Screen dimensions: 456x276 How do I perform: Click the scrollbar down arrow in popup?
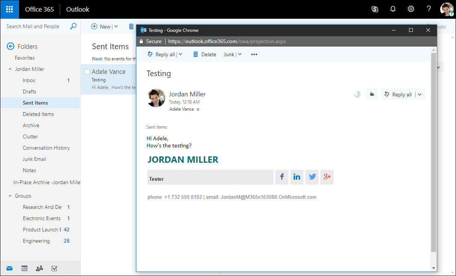pyautogui.click(x=434, y=268)
